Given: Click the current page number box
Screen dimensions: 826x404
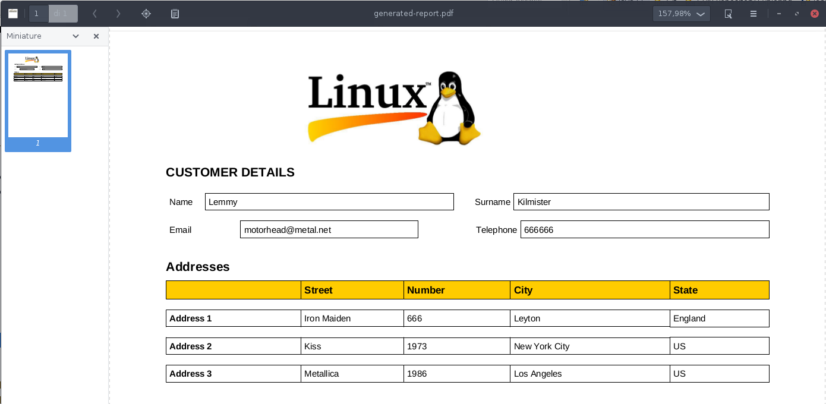Looking at the screenshot, I should click(x=39, y=13).
